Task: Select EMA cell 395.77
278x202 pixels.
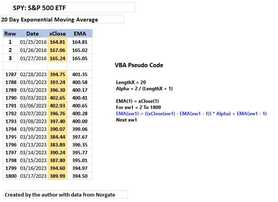Action: [x=80, y=153]
